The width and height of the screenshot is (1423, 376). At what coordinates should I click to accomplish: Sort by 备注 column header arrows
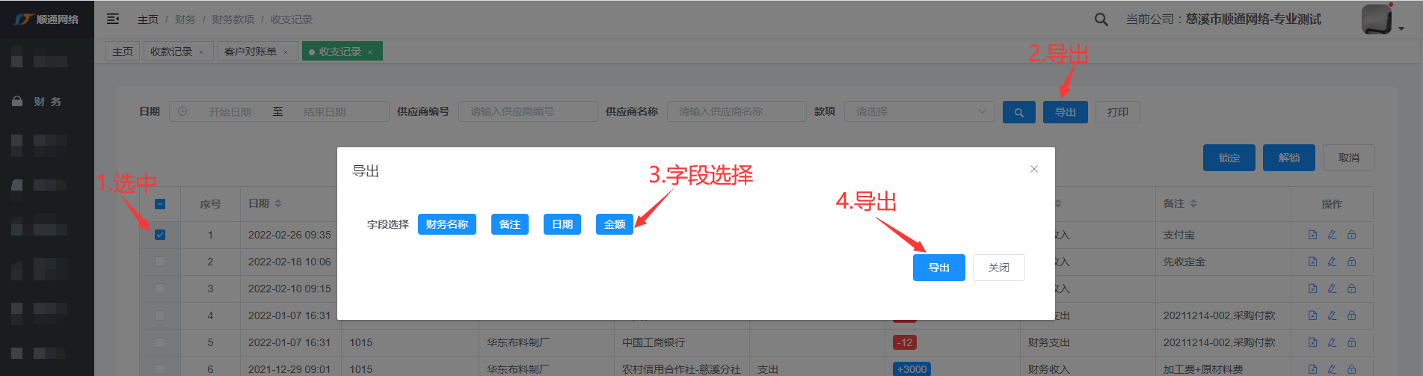[x=1193, y=203]
